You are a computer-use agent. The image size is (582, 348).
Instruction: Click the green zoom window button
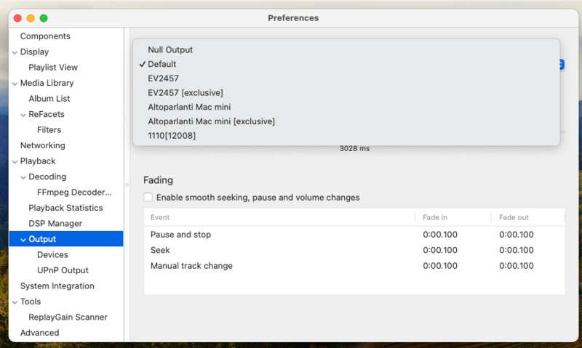44,18
